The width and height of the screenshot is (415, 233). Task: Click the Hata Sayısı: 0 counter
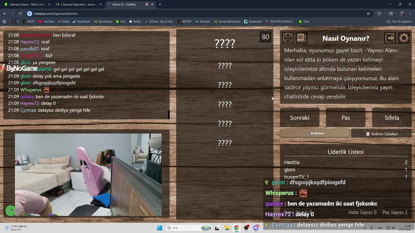[362, 212]
